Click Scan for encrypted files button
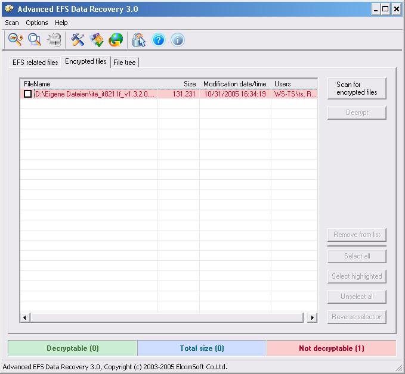This screenshot has width=405, height=374. [x=357, y=88]
